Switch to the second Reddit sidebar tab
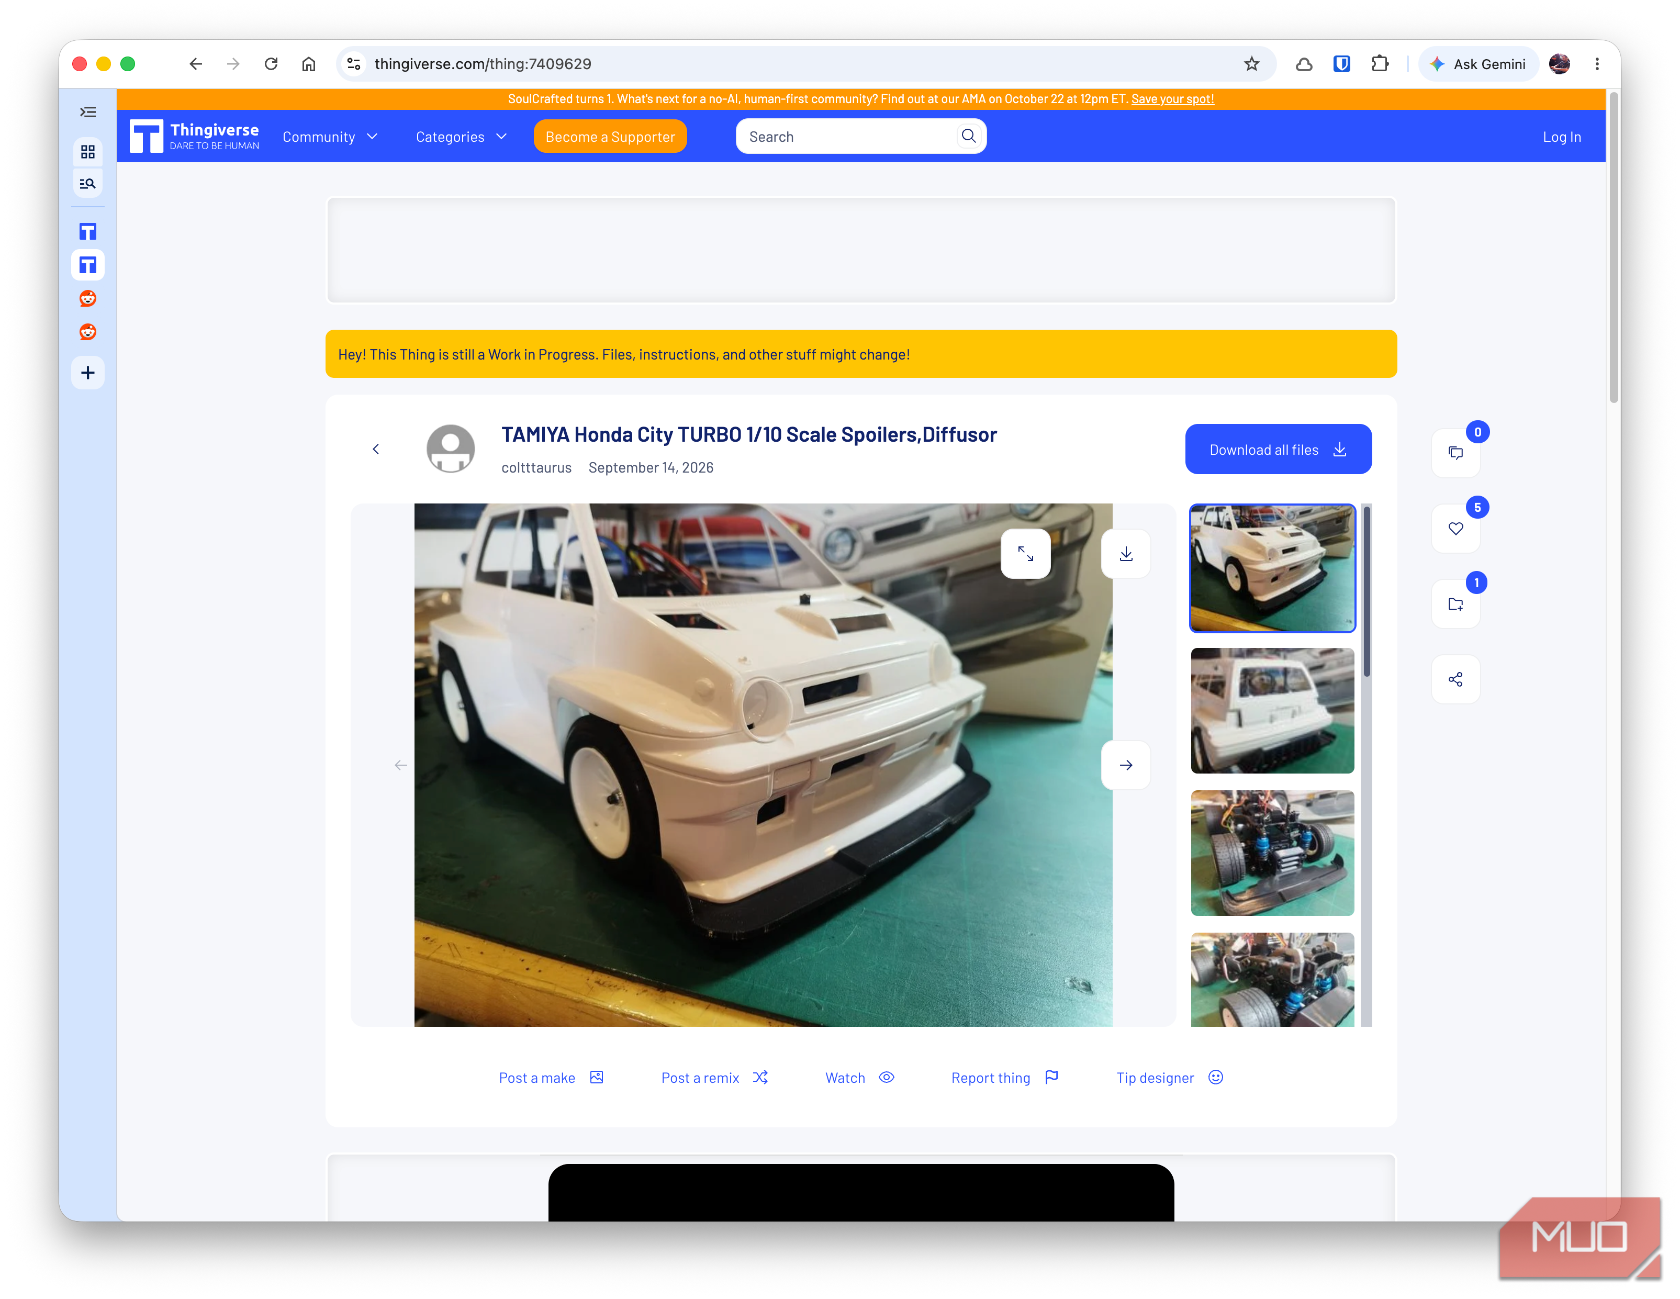The height and width of the screenshot is (1299, 1680). click(88, 331)
